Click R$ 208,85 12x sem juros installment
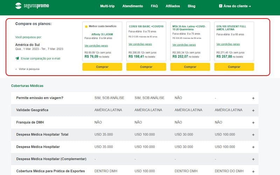280x175 pixels. [142, 52]
